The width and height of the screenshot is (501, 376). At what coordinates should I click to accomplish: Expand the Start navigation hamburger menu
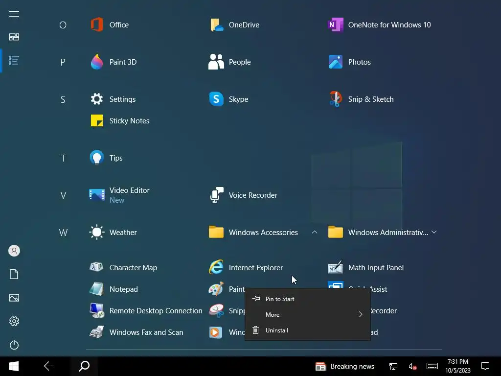(x=14, y=14)
